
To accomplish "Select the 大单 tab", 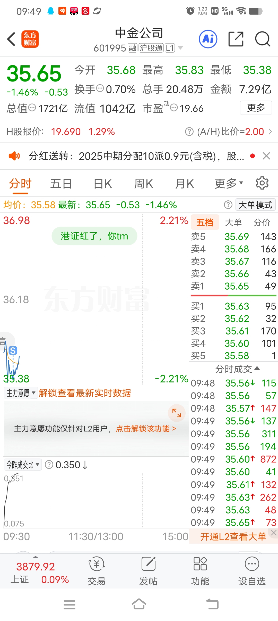I will 233,222.
